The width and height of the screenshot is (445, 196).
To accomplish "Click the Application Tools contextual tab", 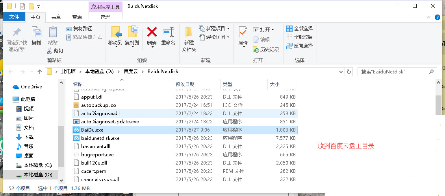I will 105,7.
